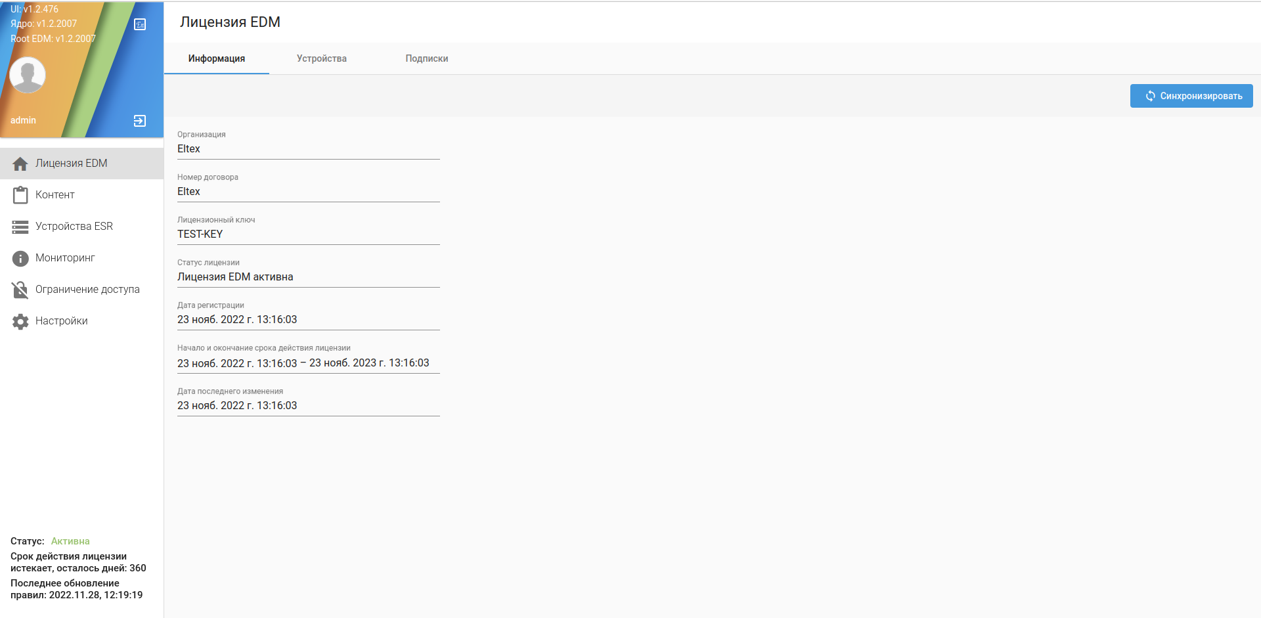The width and height of the screenshot is (1261, 618).
Task: Click the Организация field with Eltex
Action: coord(309,149)
